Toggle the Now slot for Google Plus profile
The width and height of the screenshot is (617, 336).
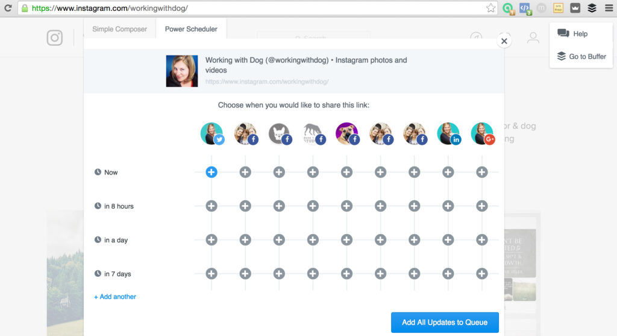pyautogui.click(x=481, y=172)
